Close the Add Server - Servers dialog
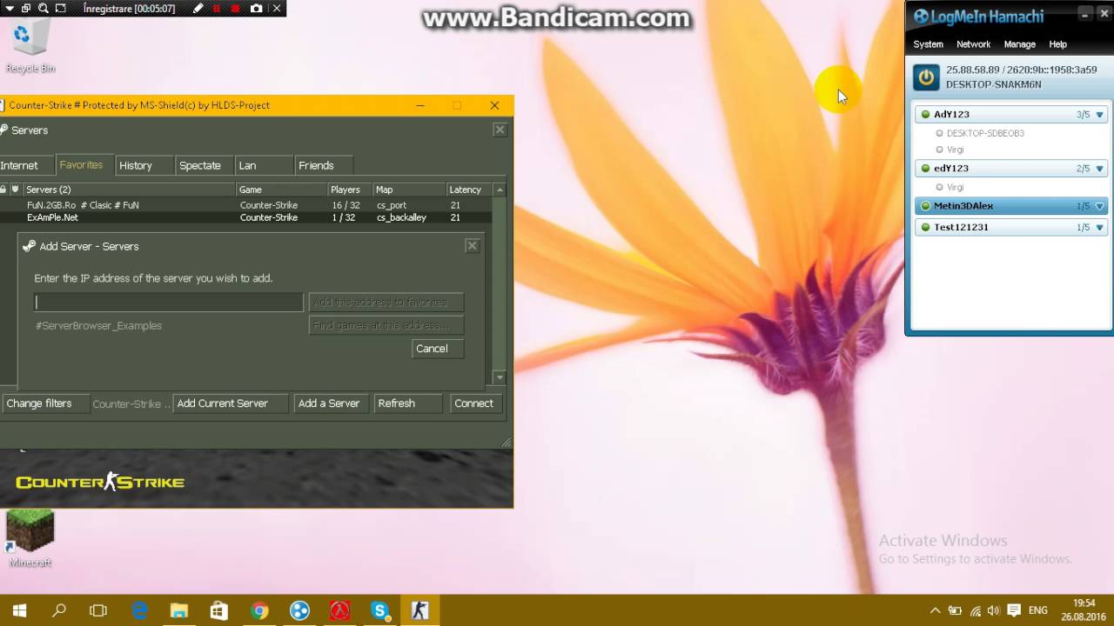The image size is (1114, 626). point(472,246)
